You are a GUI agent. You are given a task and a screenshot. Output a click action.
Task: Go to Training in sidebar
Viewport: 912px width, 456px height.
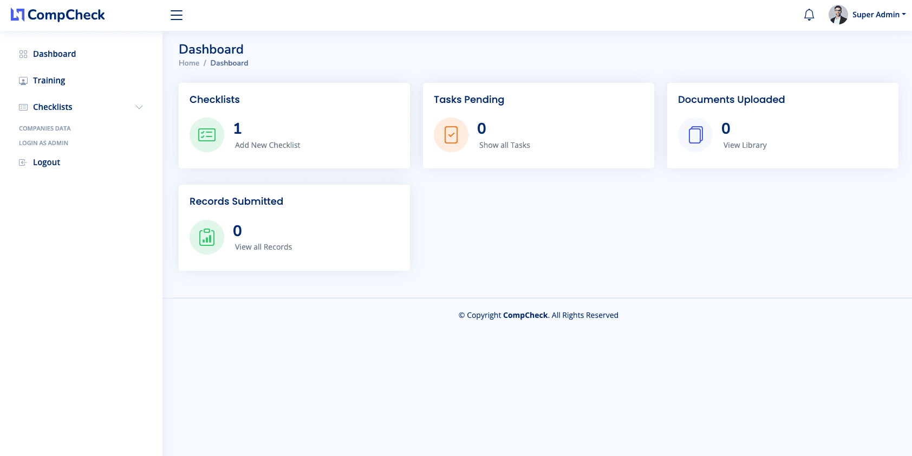click(x=49, y=81)
